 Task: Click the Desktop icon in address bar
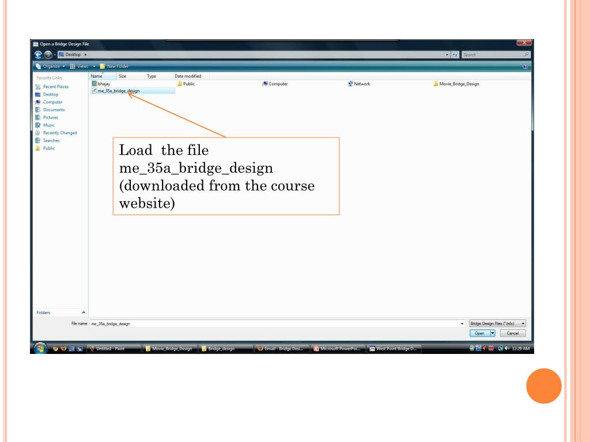[x=61, y=55]
